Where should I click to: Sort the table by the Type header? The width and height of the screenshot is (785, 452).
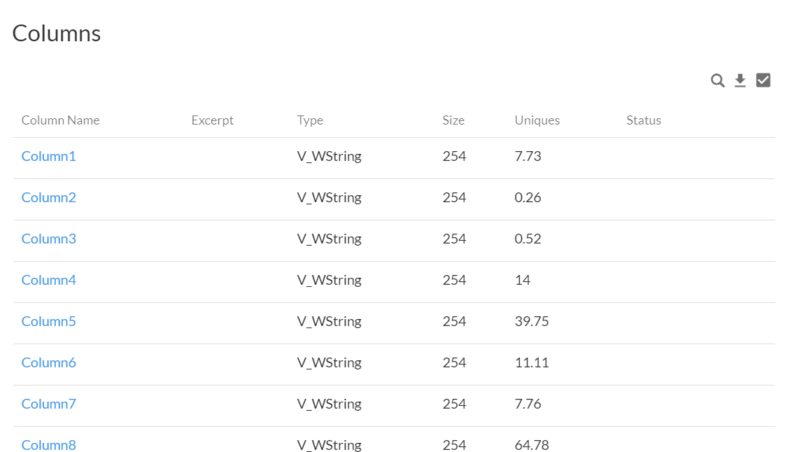pyautogui.click(x=310, y=120)
